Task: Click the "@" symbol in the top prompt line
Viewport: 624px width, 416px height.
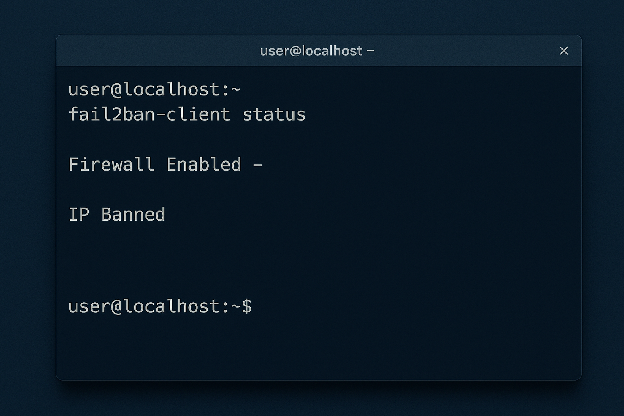Action: click(117, 89)
